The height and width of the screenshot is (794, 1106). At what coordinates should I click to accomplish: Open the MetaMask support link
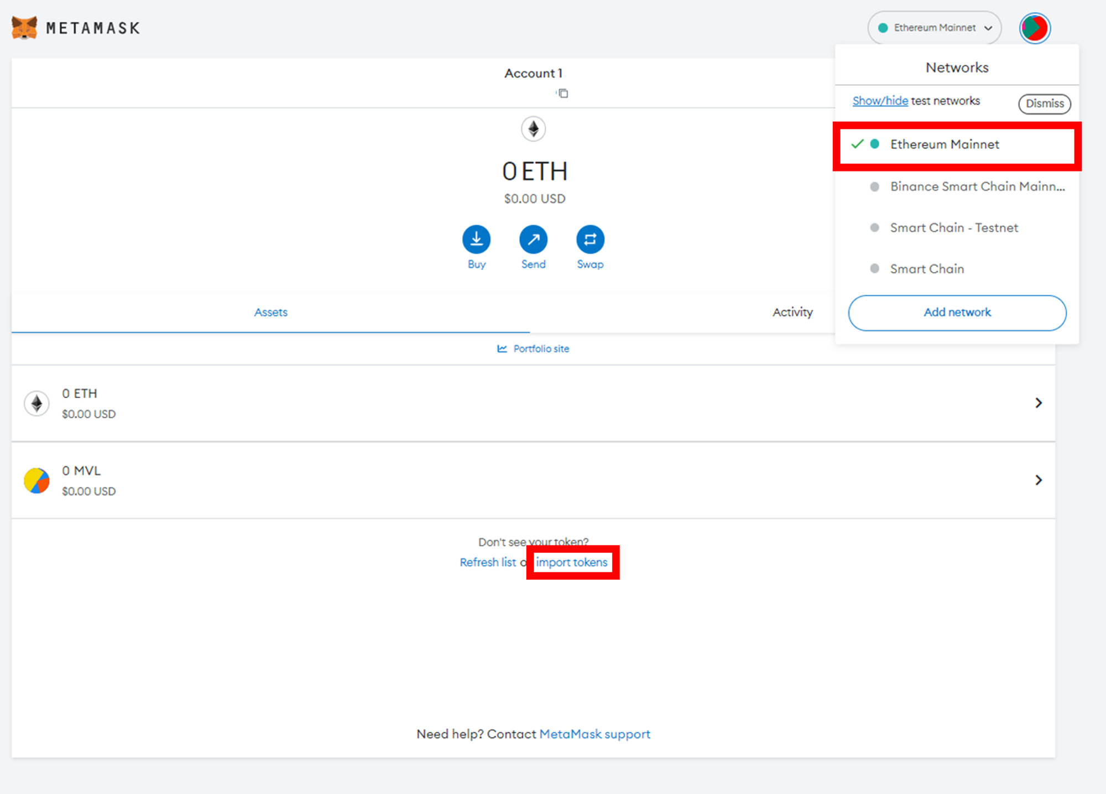[x=594, y=734]
